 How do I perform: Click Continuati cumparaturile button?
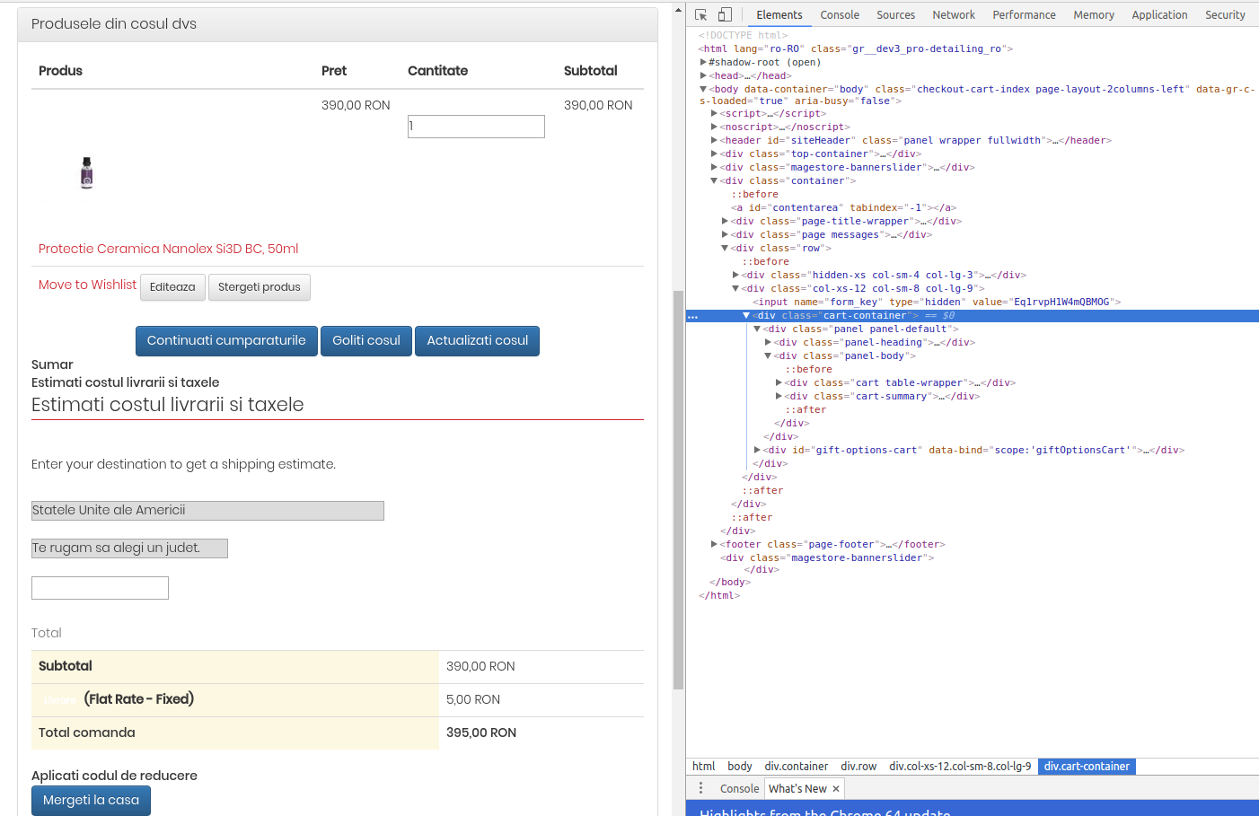[x=226, y=341]
